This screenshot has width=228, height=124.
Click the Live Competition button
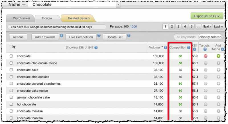(81, 37)
